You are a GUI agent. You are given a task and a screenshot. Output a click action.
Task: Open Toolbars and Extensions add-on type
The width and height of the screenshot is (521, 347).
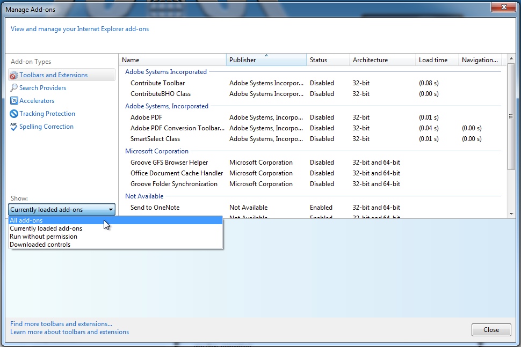pos(62,75)
